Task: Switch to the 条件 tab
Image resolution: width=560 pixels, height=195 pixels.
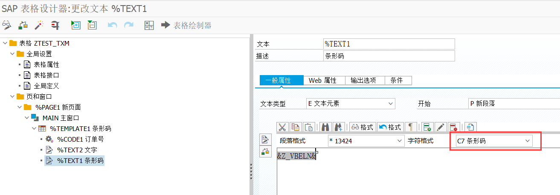Action: pyautogui.click(x=398, y=80)
